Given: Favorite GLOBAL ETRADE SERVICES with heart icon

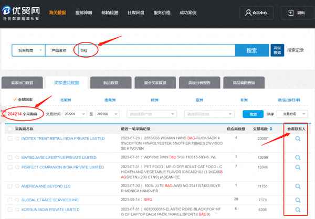Looking at the screenshot, I should (x=17, y=200).
